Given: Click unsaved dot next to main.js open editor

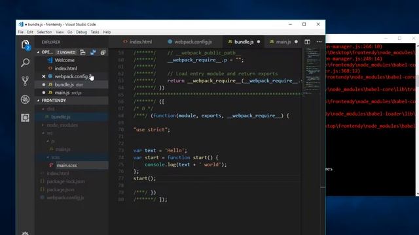Looking at the screenshot, I should (44, 93).
